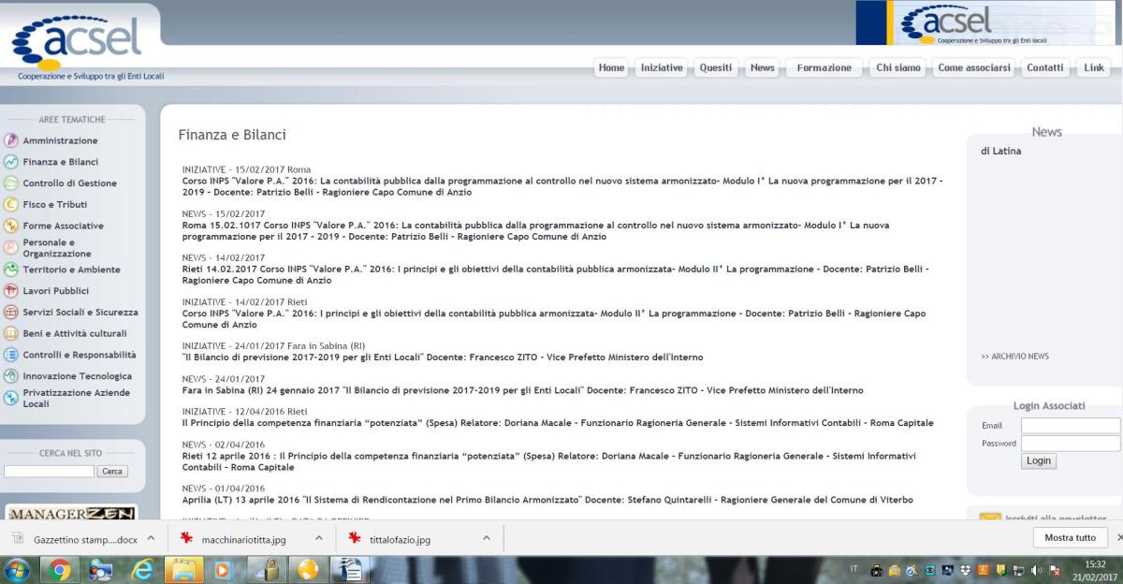The height and width of the screenshot is (584, 1123).
Task: Open the macchinariotitta.jpg download options arrow
Action: click(318, 538)
